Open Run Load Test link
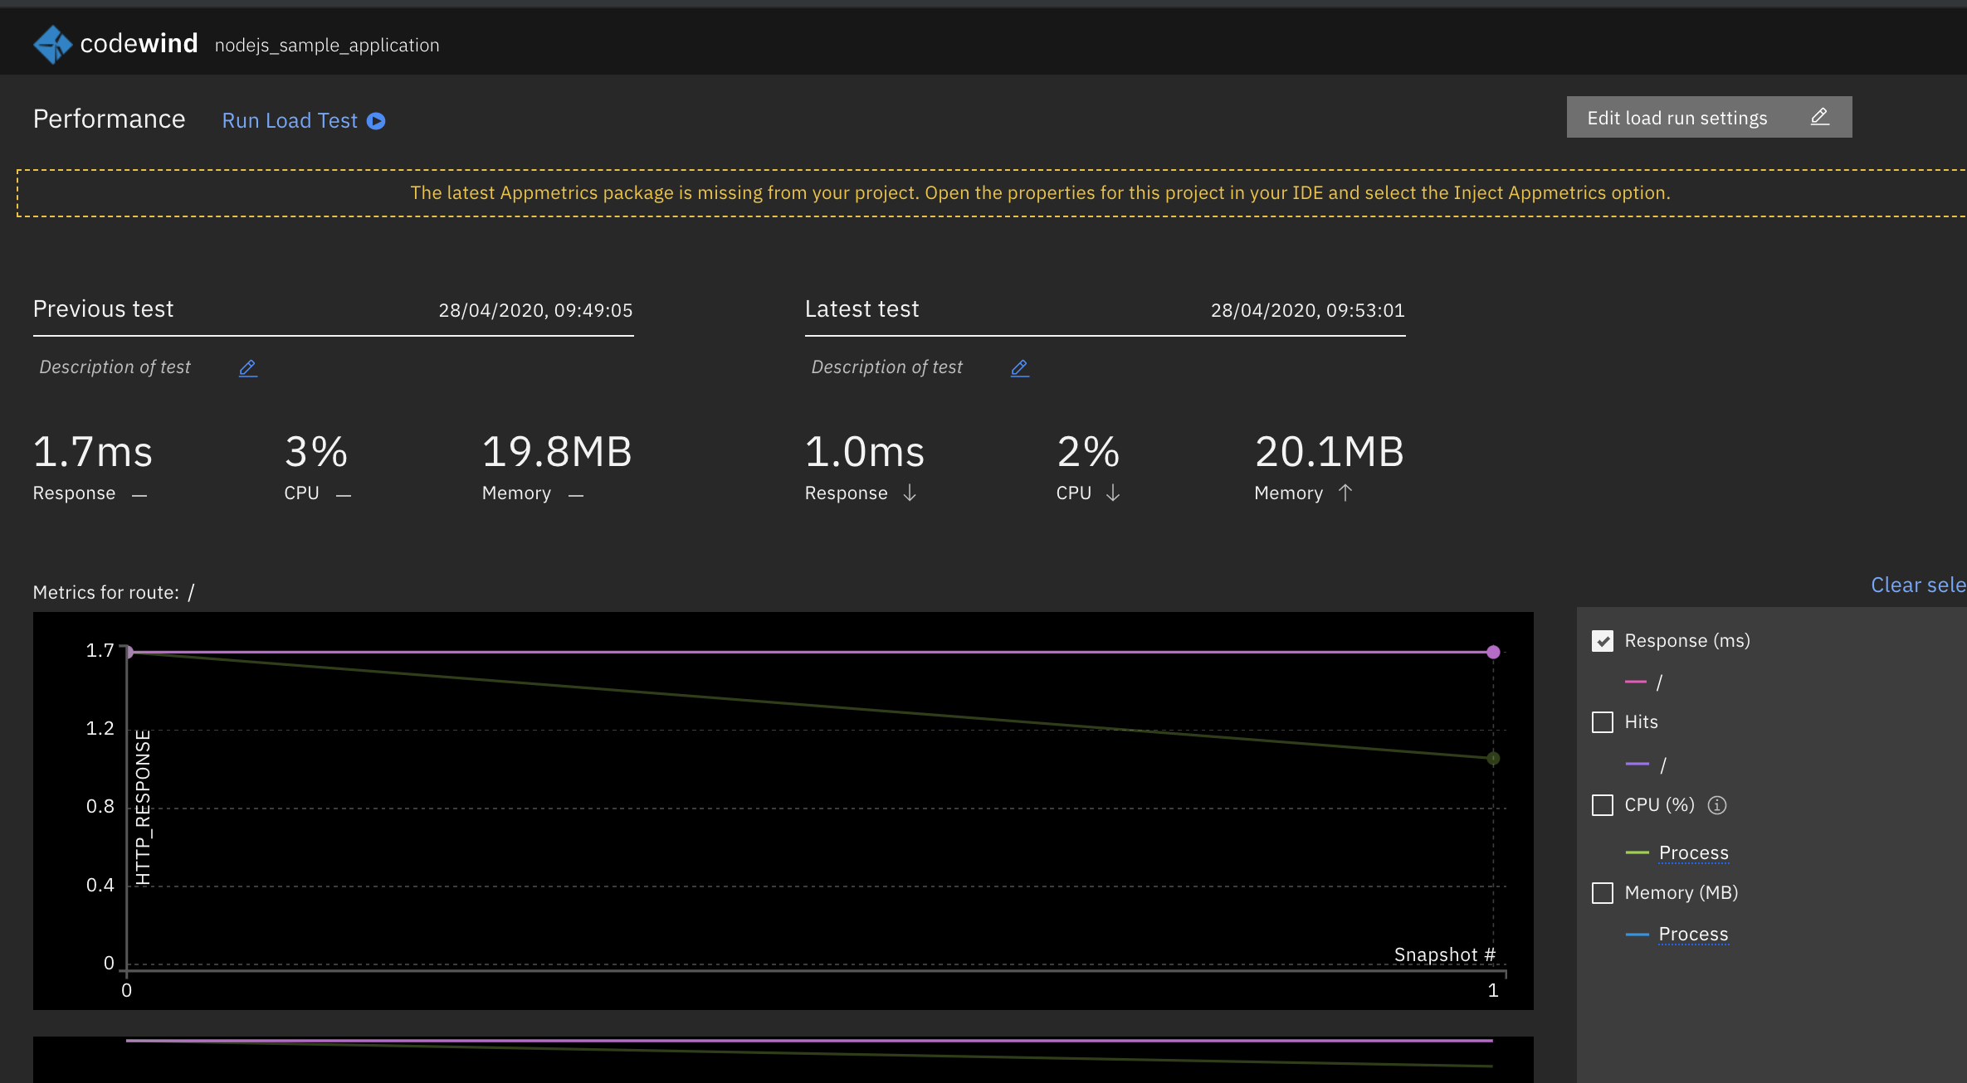This screenshot has width=1967, height=1083. (304, 121)
